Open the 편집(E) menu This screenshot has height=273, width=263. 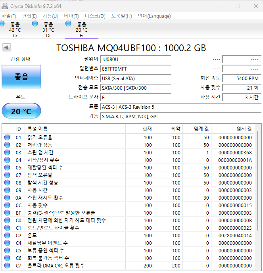tap(29, 16)
